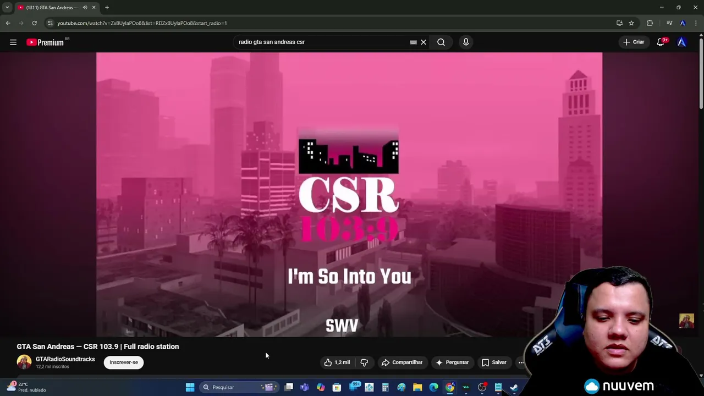View site information icon in address bar
The width and height of the screenshot is (704, 396).
coord(50,23)
